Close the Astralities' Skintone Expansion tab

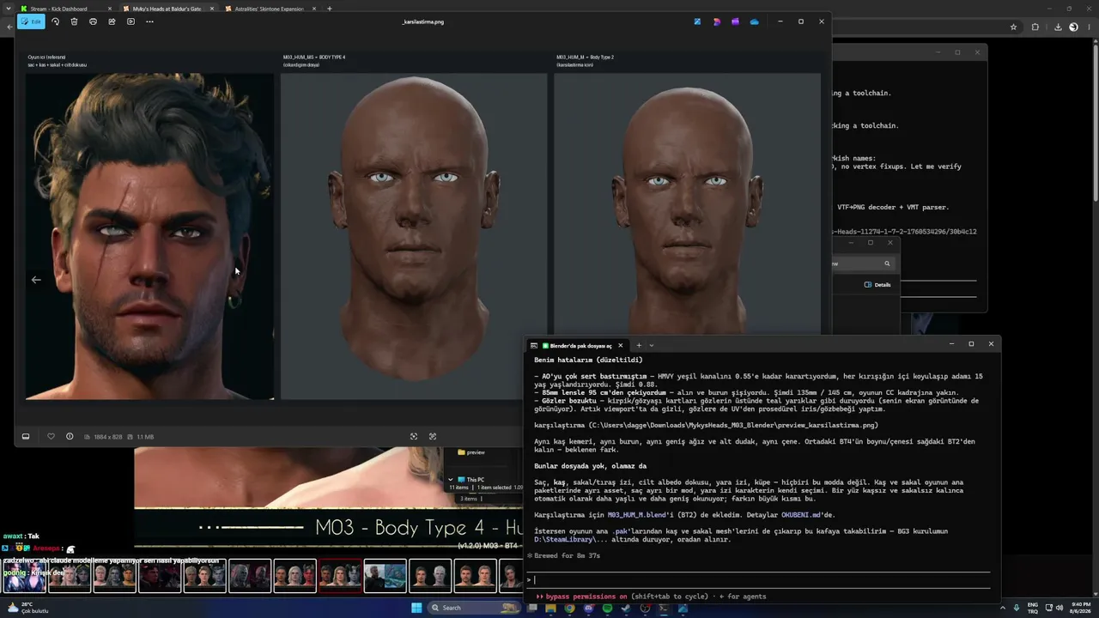(314, 9)
